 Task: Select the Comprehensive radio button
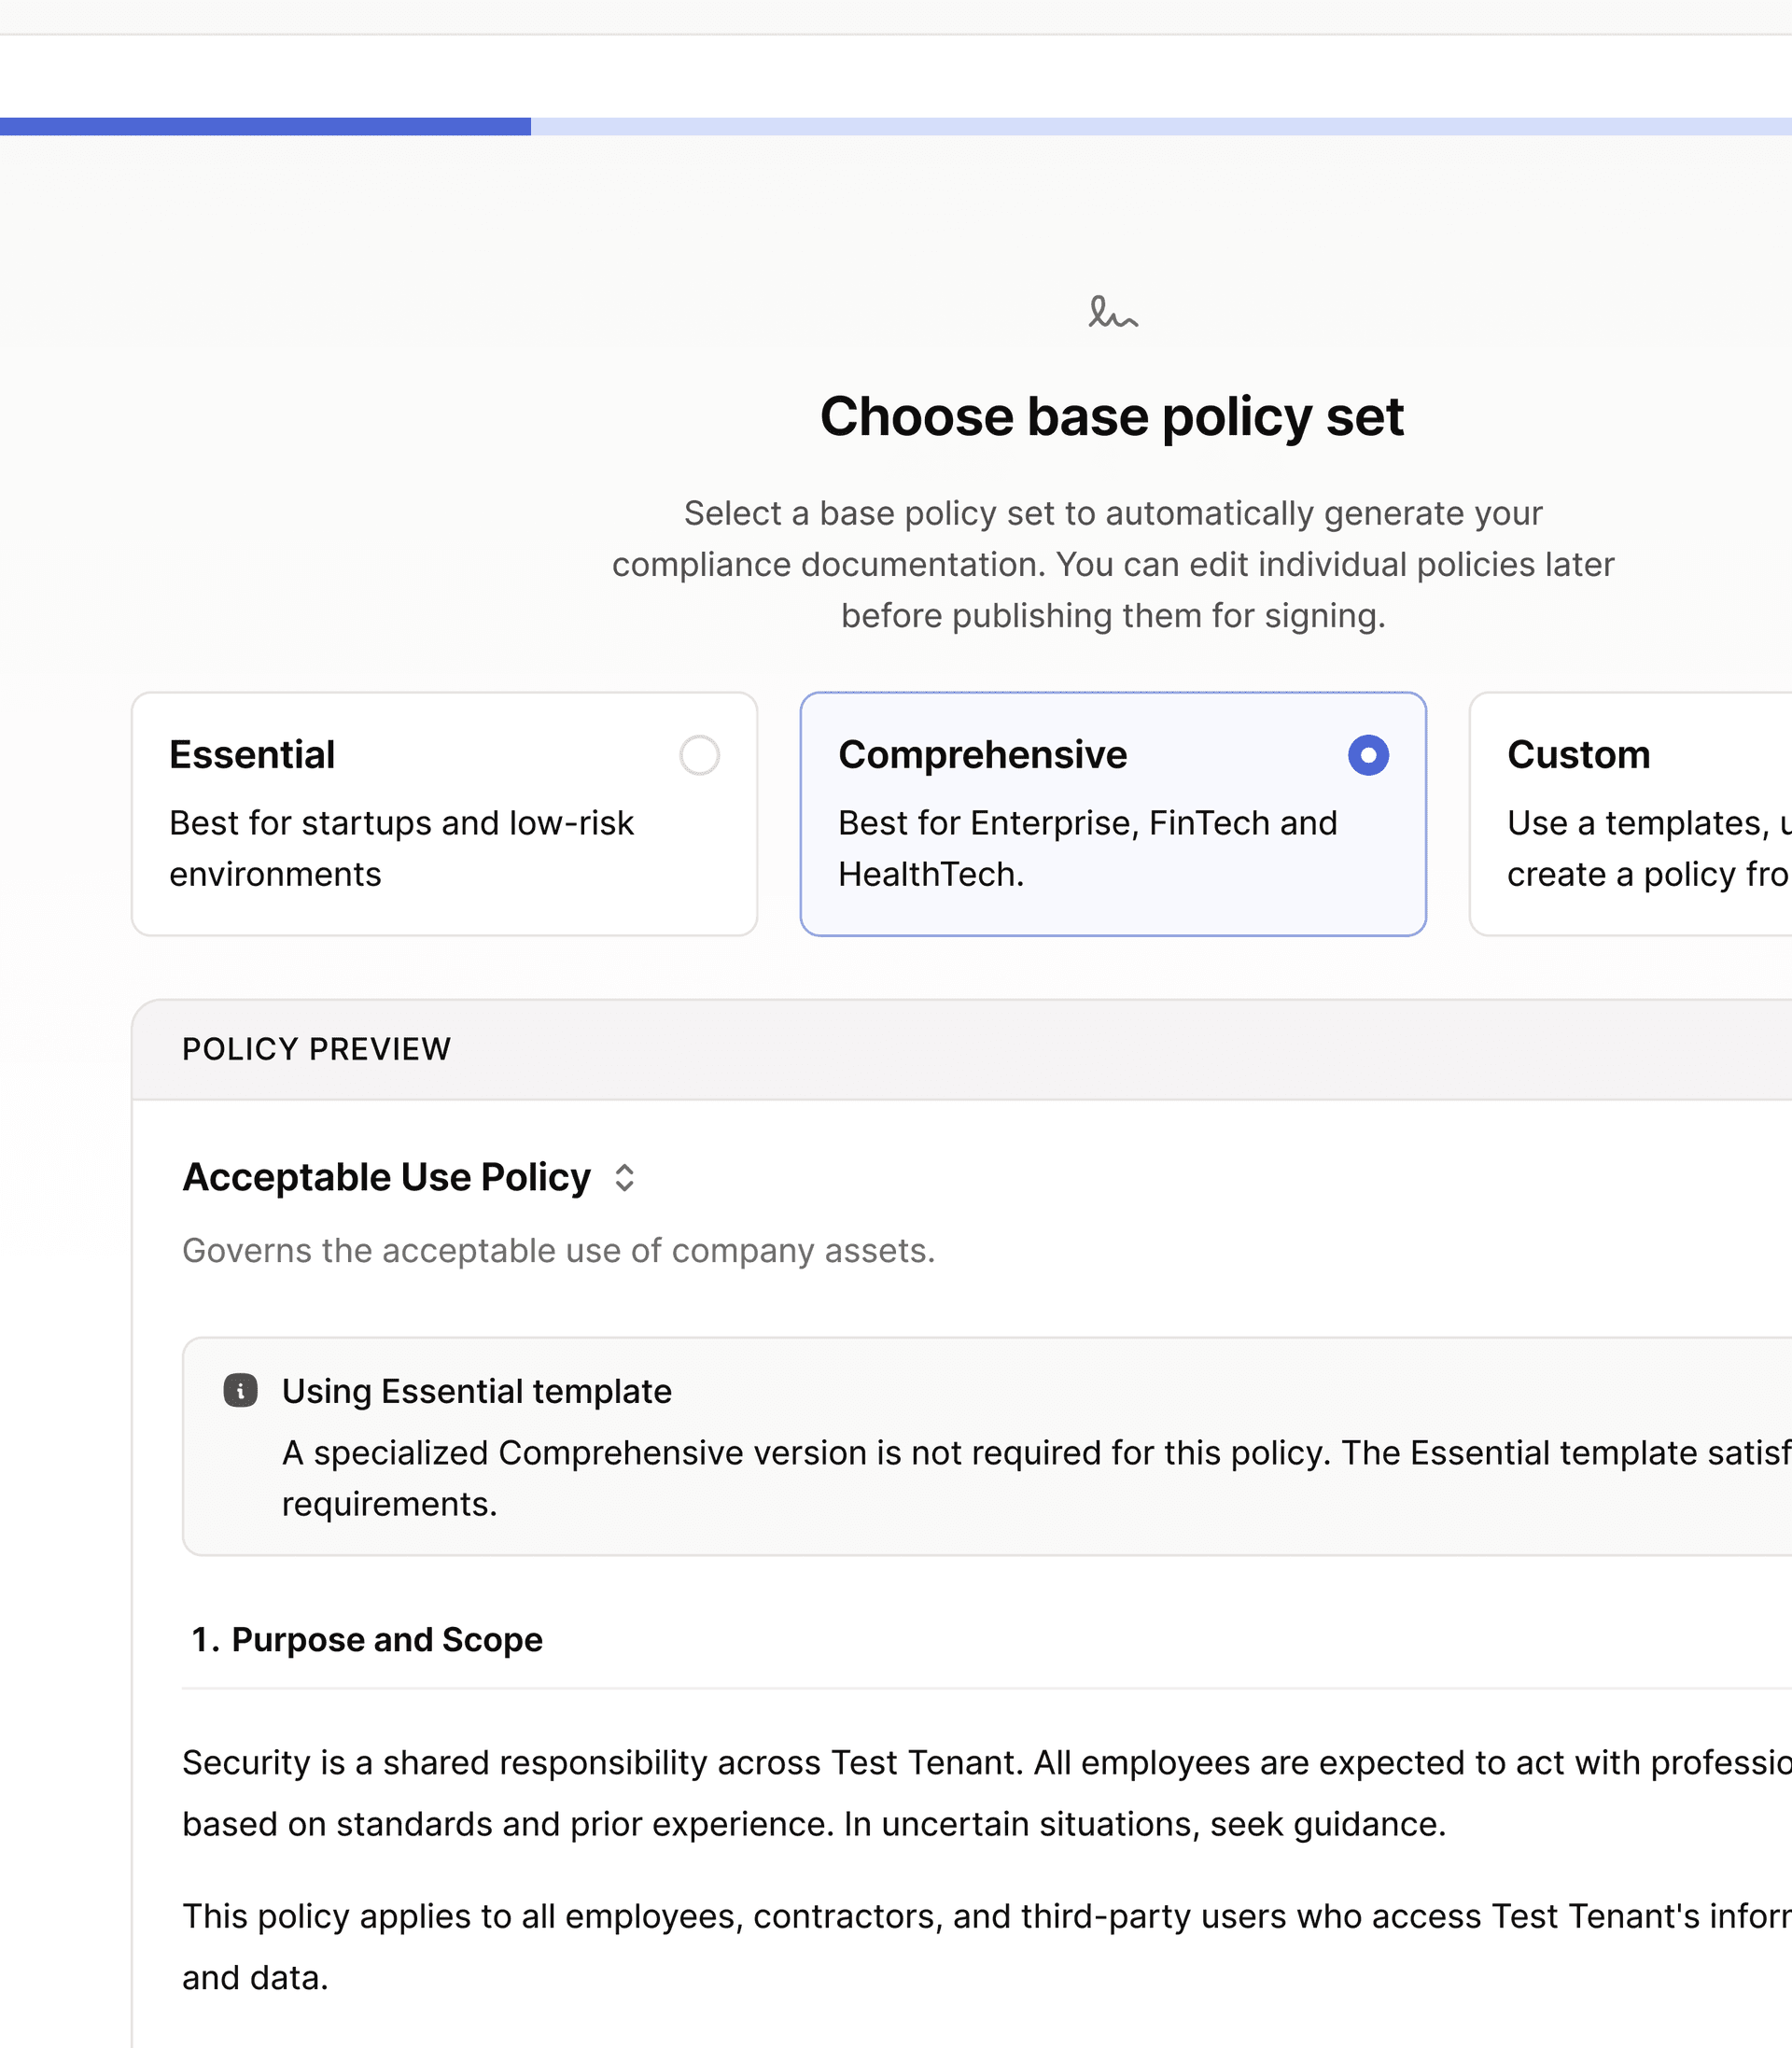(x=1369, y=756)
